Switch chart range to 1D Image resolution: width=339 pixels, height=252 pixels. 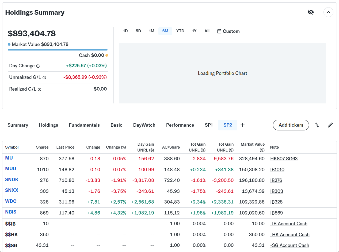click(125, 31)
